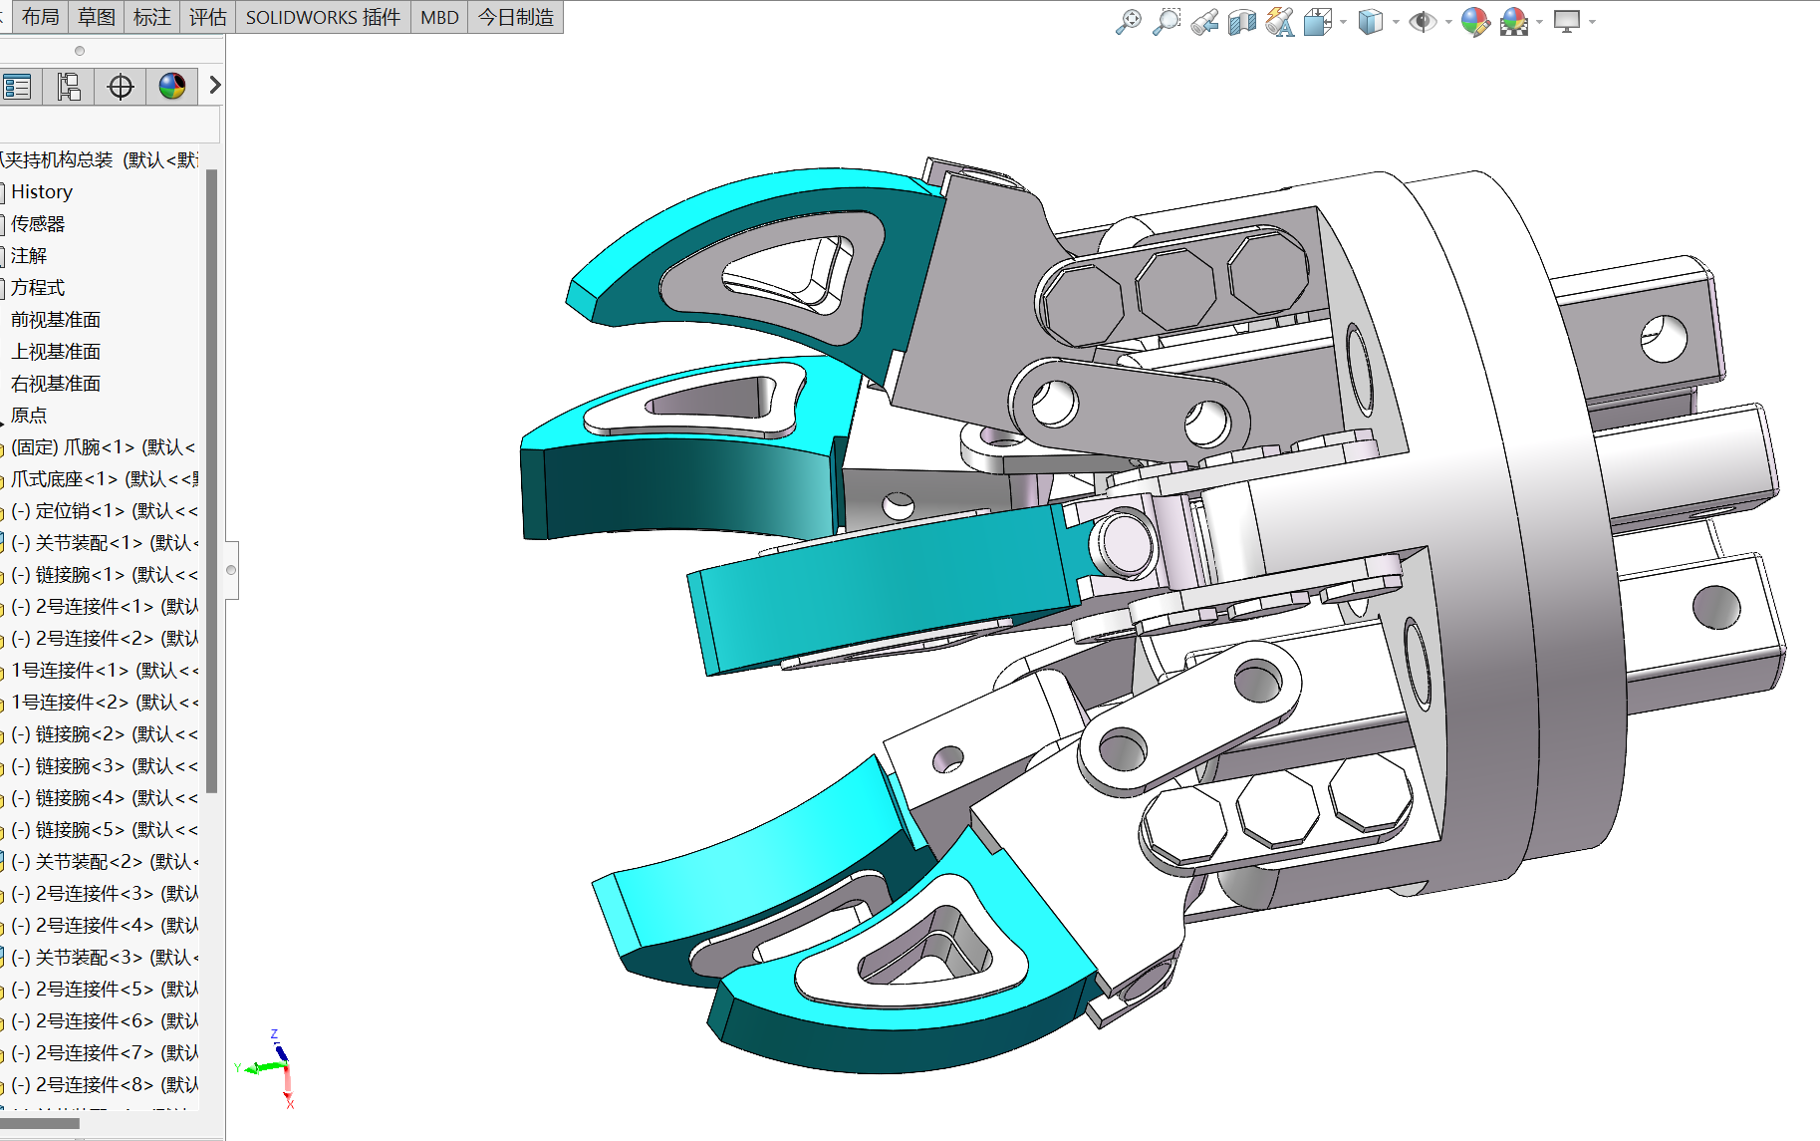Screen dimensions: 1820x1141
Task: Select 前视基准面 in the feature tree
Action: point(57,319)
